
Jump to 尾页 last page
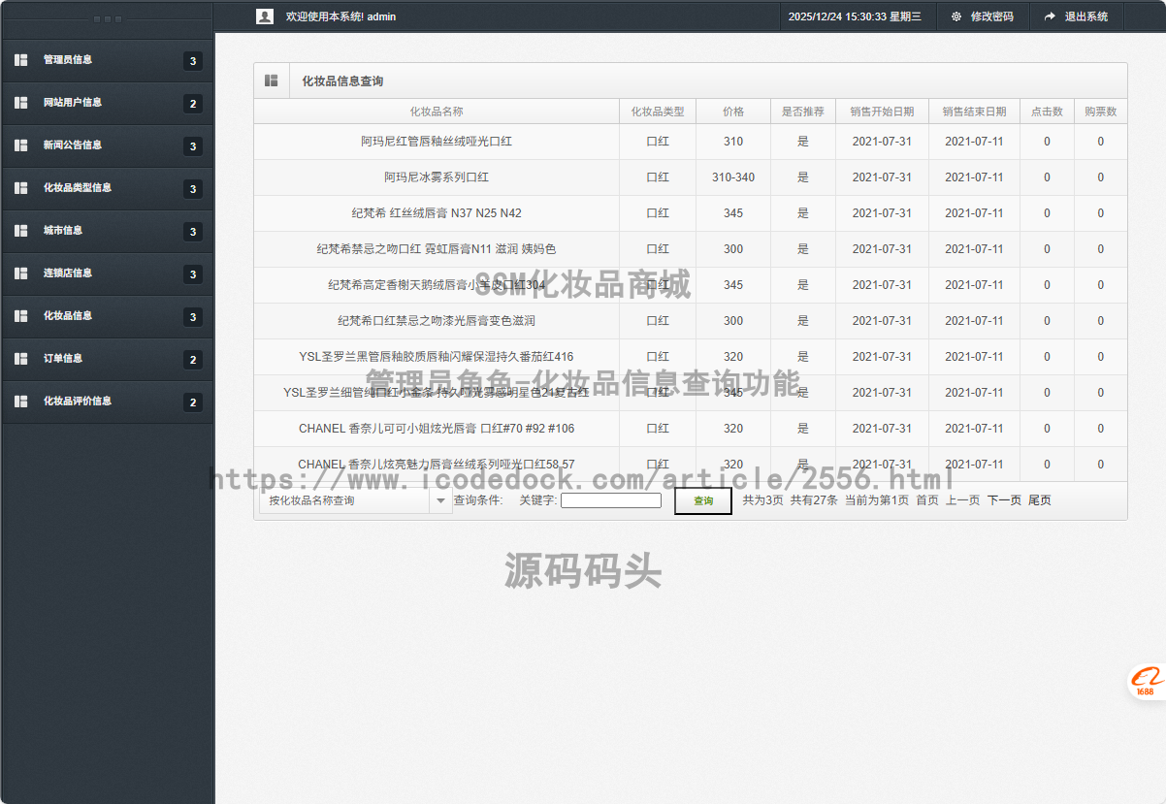[x=1039, y=499]
